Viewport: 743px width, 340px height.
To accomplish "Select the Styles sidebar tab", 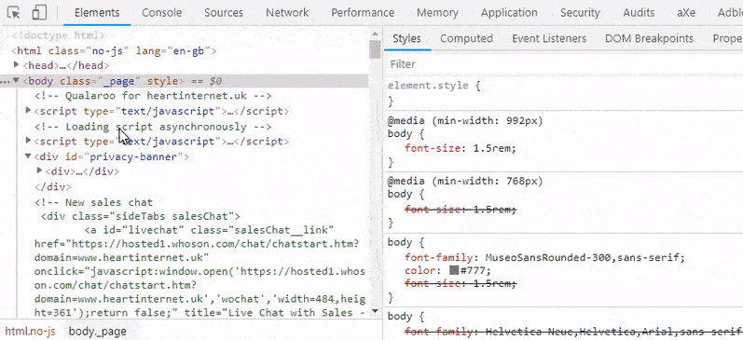I will click(407, 38).
